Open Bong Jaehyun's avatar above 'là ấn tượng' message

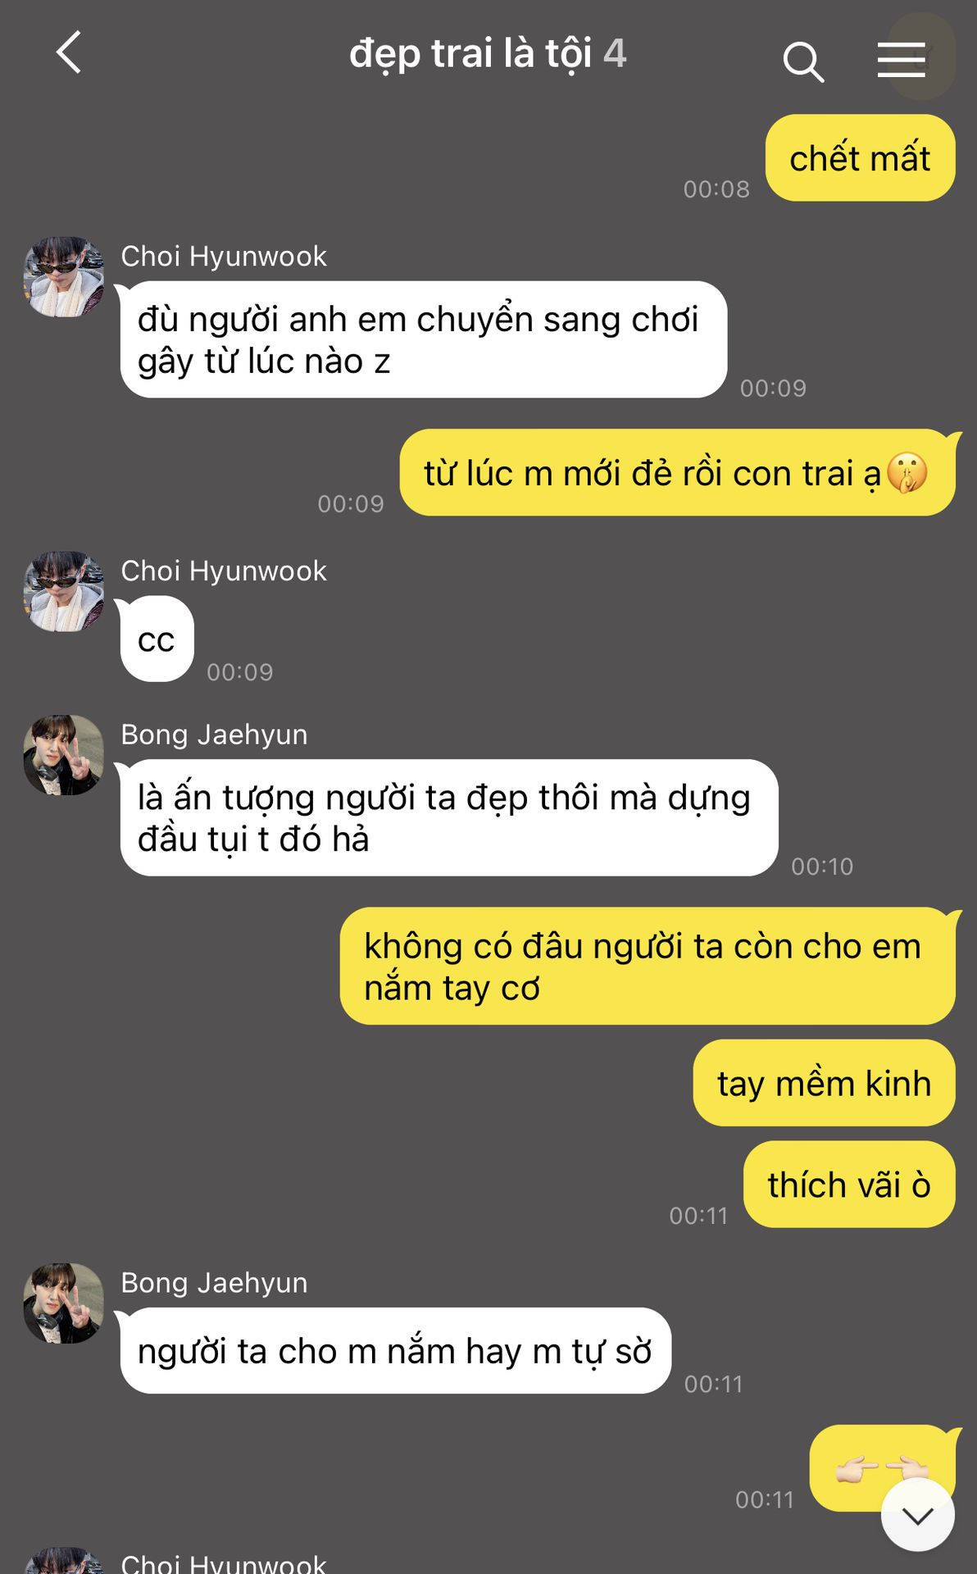[64, 755]
